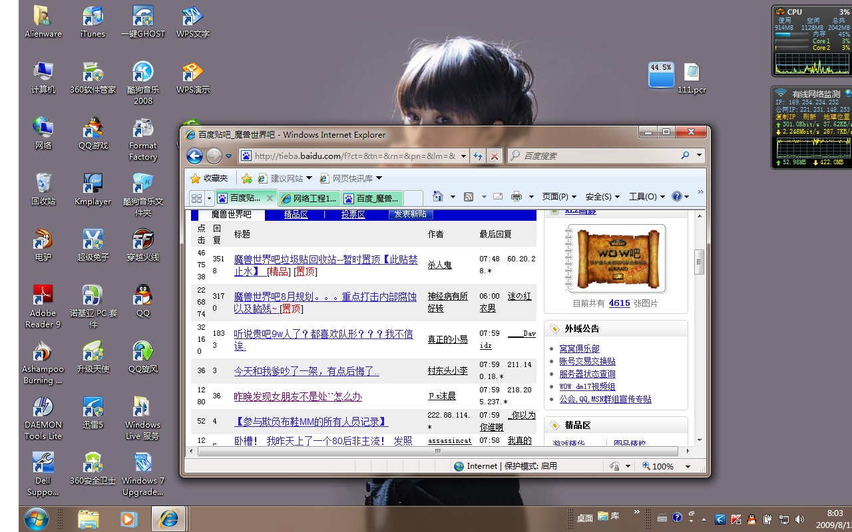852x532 pixels.
Task: Go to the IE Home page icon
Action: [x=437, y=196]
